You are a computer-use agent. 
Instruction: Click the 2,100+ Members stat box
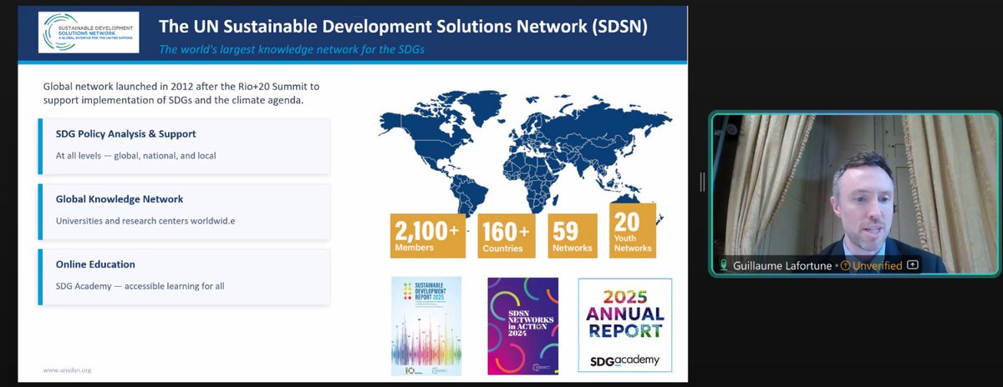[426, 236]
